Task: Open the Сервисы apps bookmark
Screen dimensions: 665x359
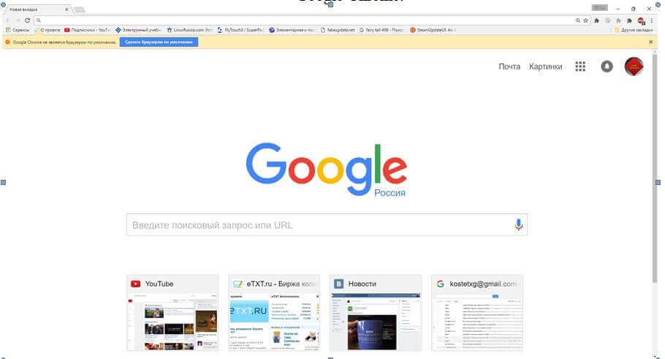Action: coord(17,30)
